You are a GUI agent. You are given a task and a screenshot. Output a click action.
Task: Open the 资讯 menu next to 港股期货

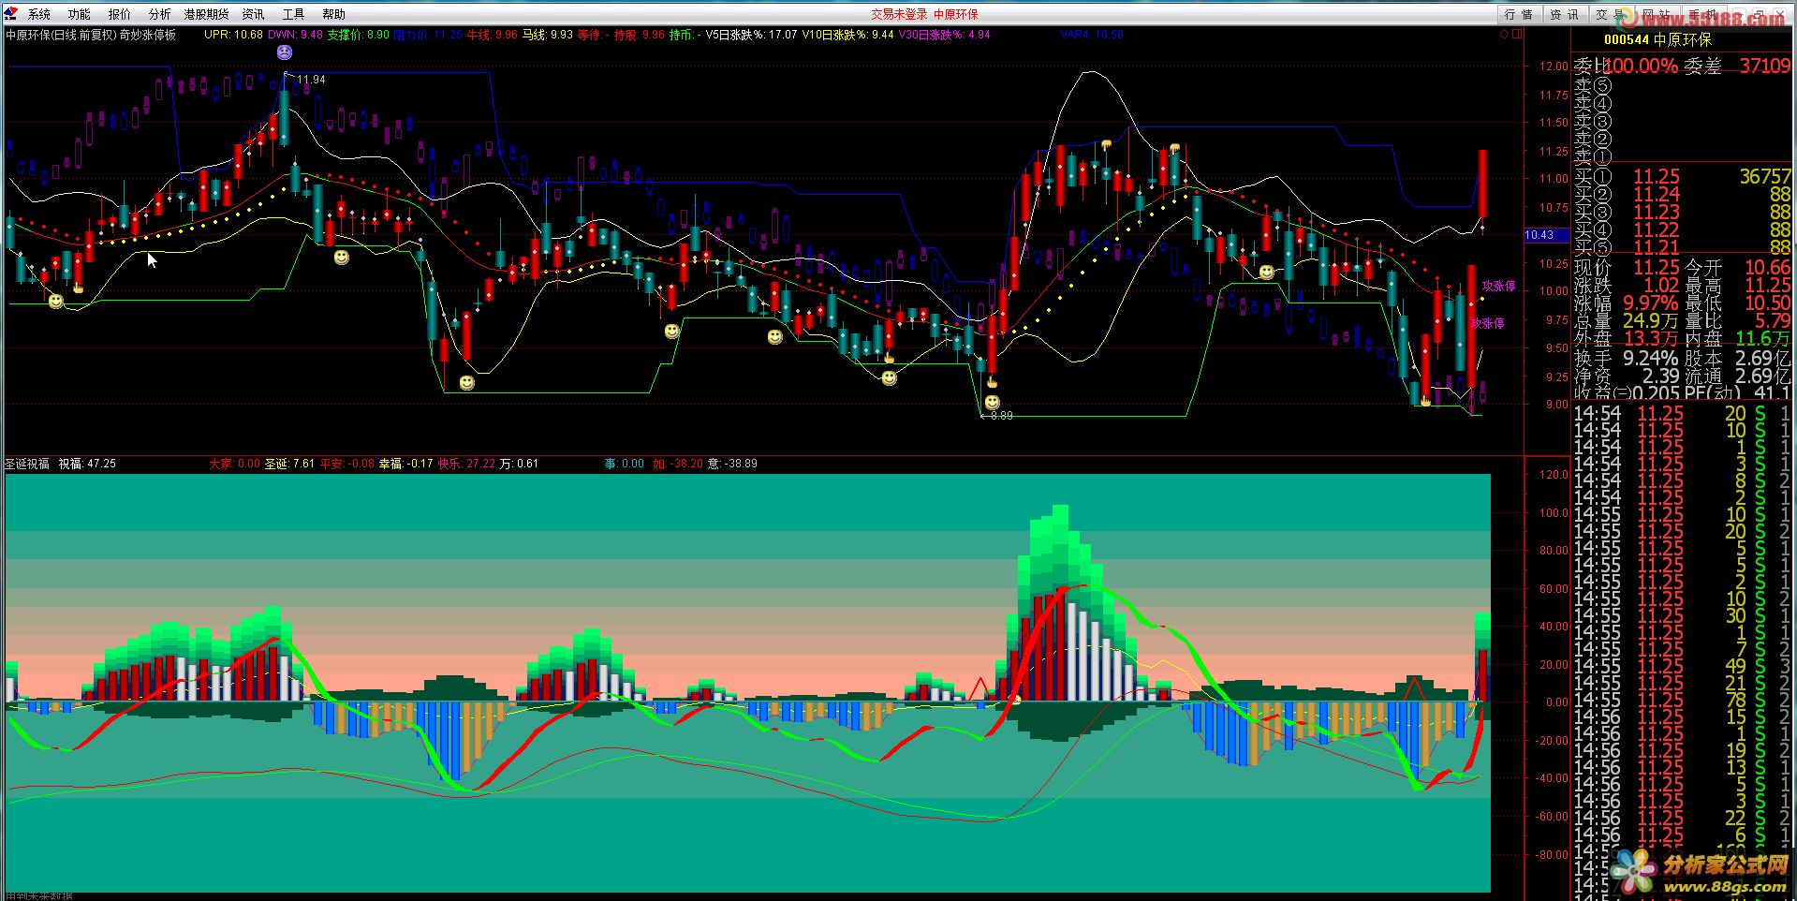click(254, 14)
